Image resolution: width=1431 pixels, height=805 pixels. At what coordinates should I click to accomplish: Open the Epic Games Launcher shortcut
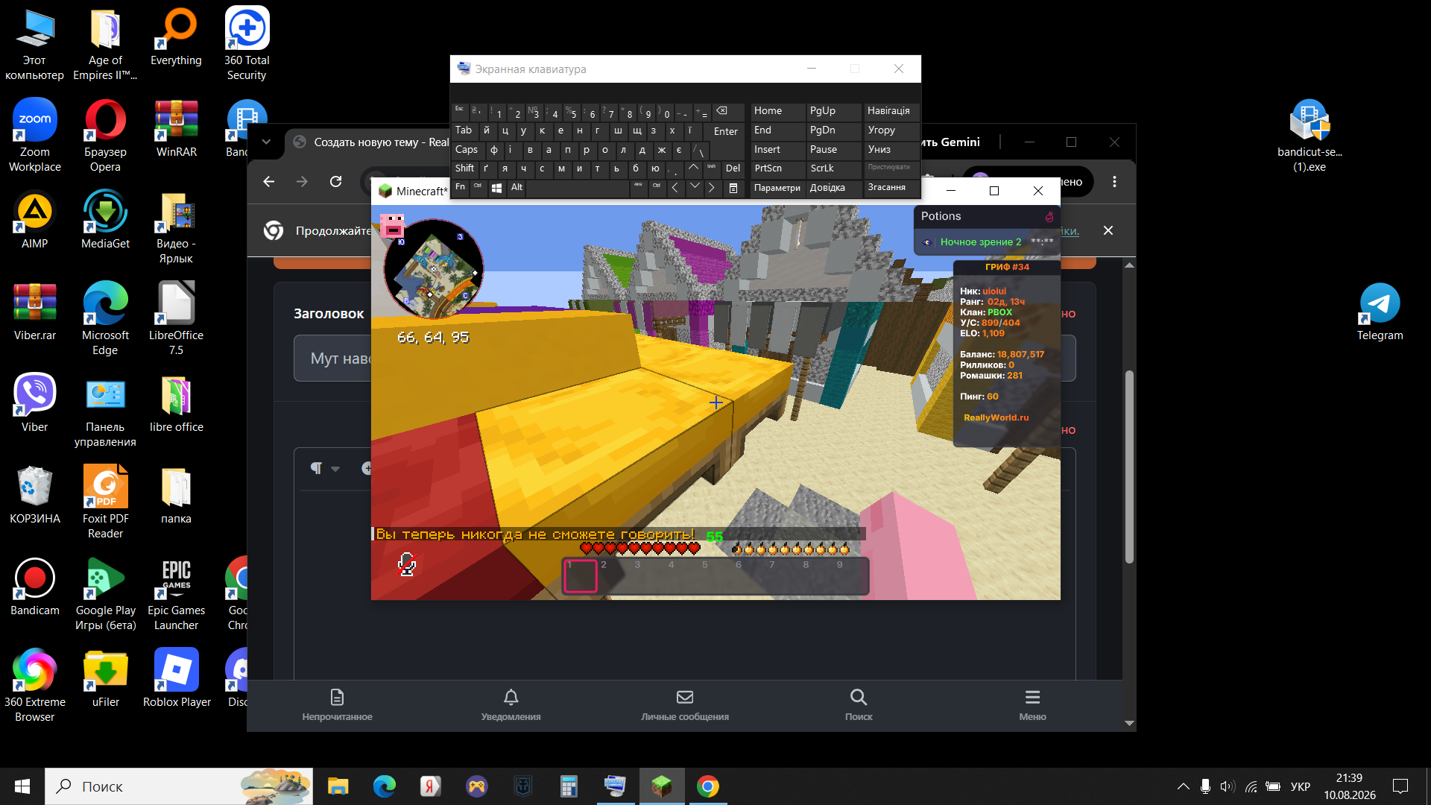[177, 595]
